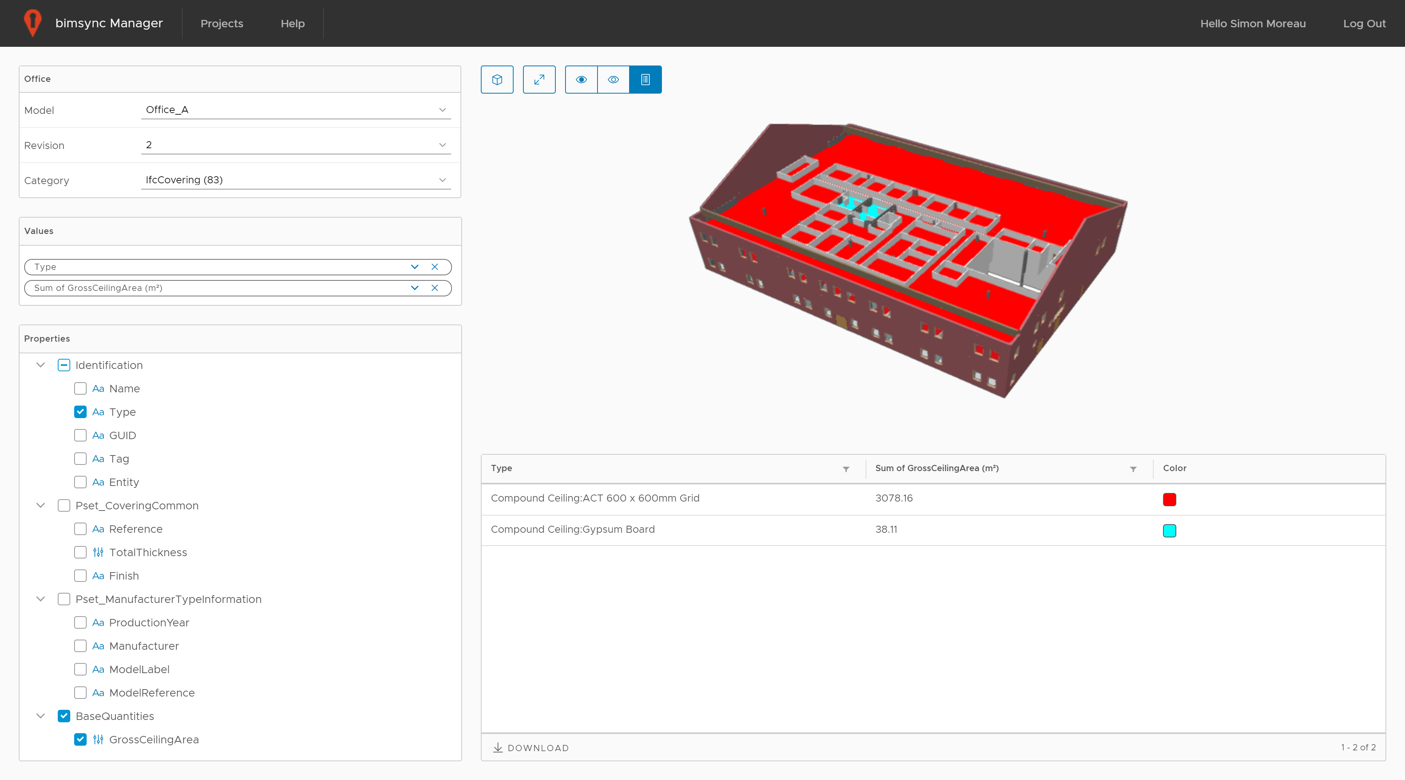
Task: Open the Category dropdown IfcCovering
Action: pyautogui.click(x=295, y=180)
